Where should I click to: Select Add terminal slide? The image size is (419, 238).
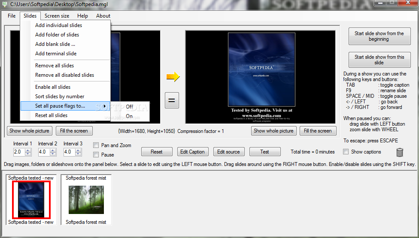coord(65,54)
